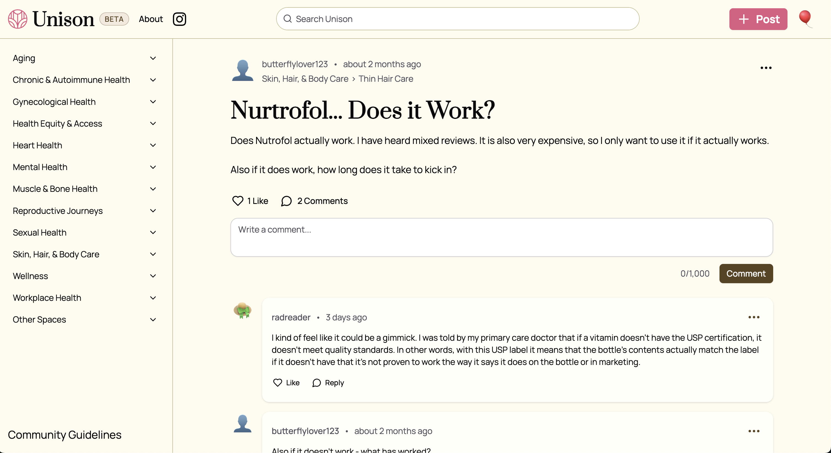
Task: Expand the Wellness category chevron
Action: pyautogui.click(x=153, y=276)
